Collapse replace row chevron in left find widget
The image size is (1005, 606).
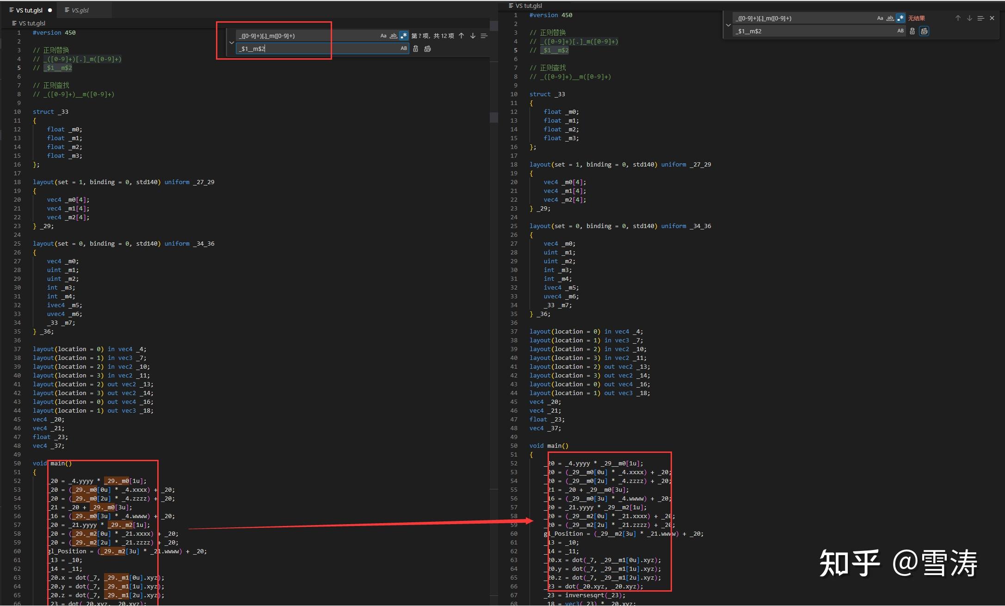point(232,42)
